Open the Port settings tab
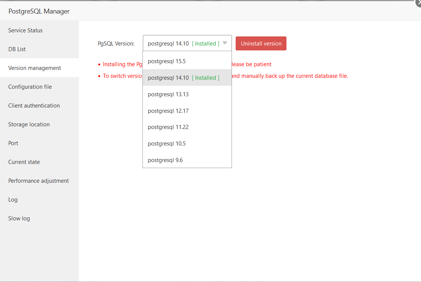The image size is (421, 282). point(39,143)
